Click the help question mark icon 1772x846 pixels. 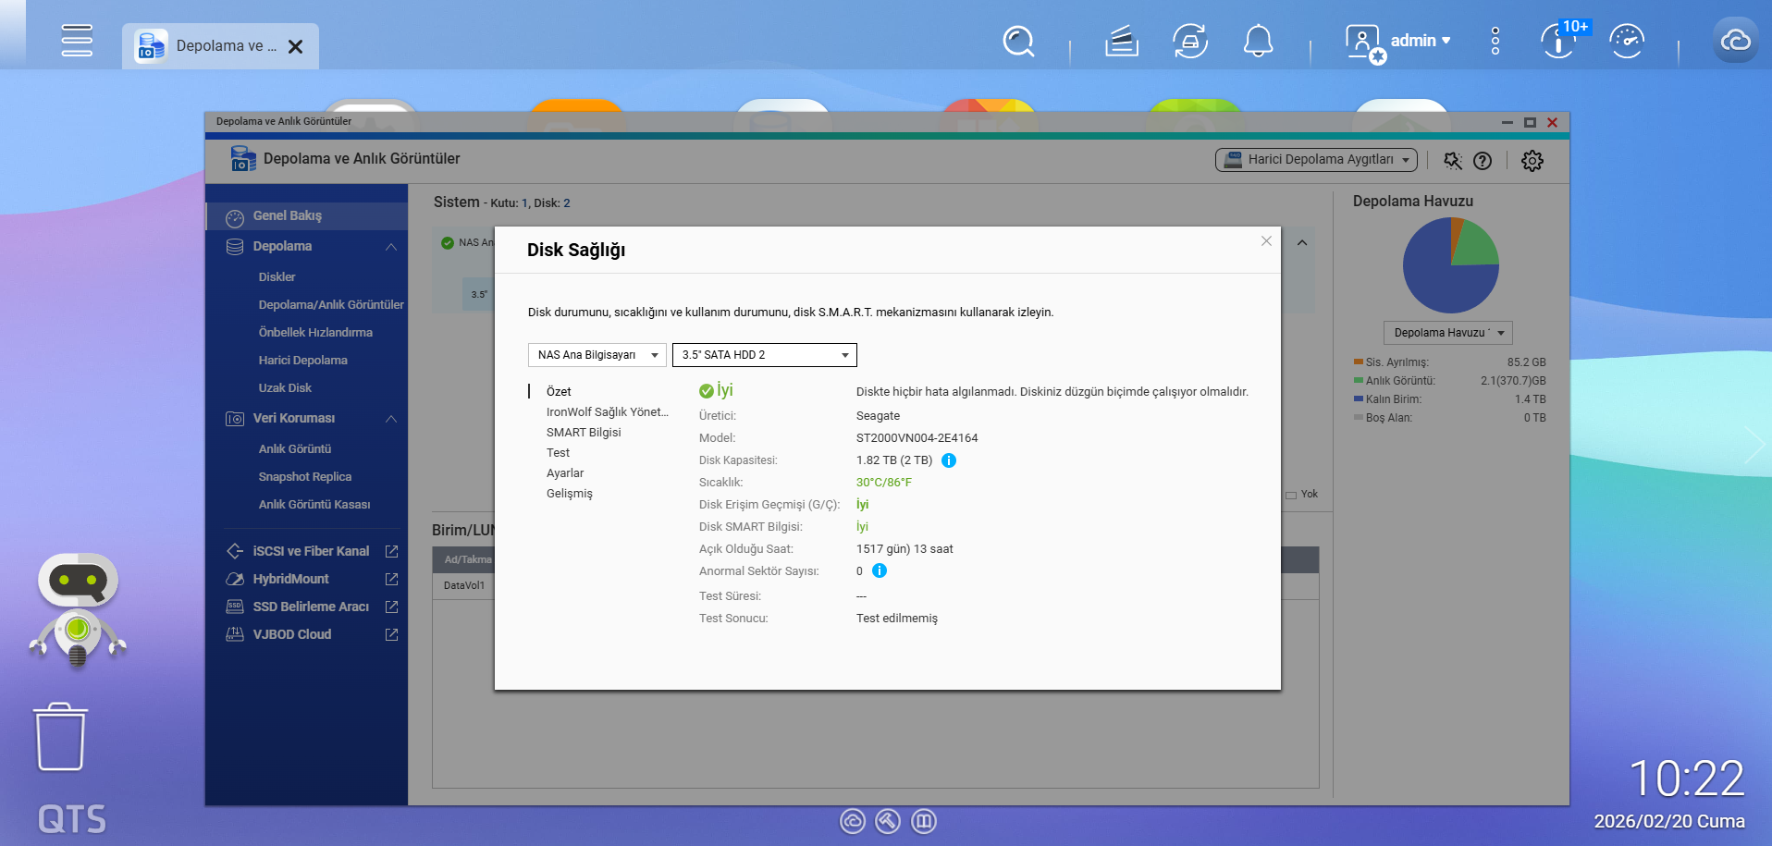(1483, 161)
